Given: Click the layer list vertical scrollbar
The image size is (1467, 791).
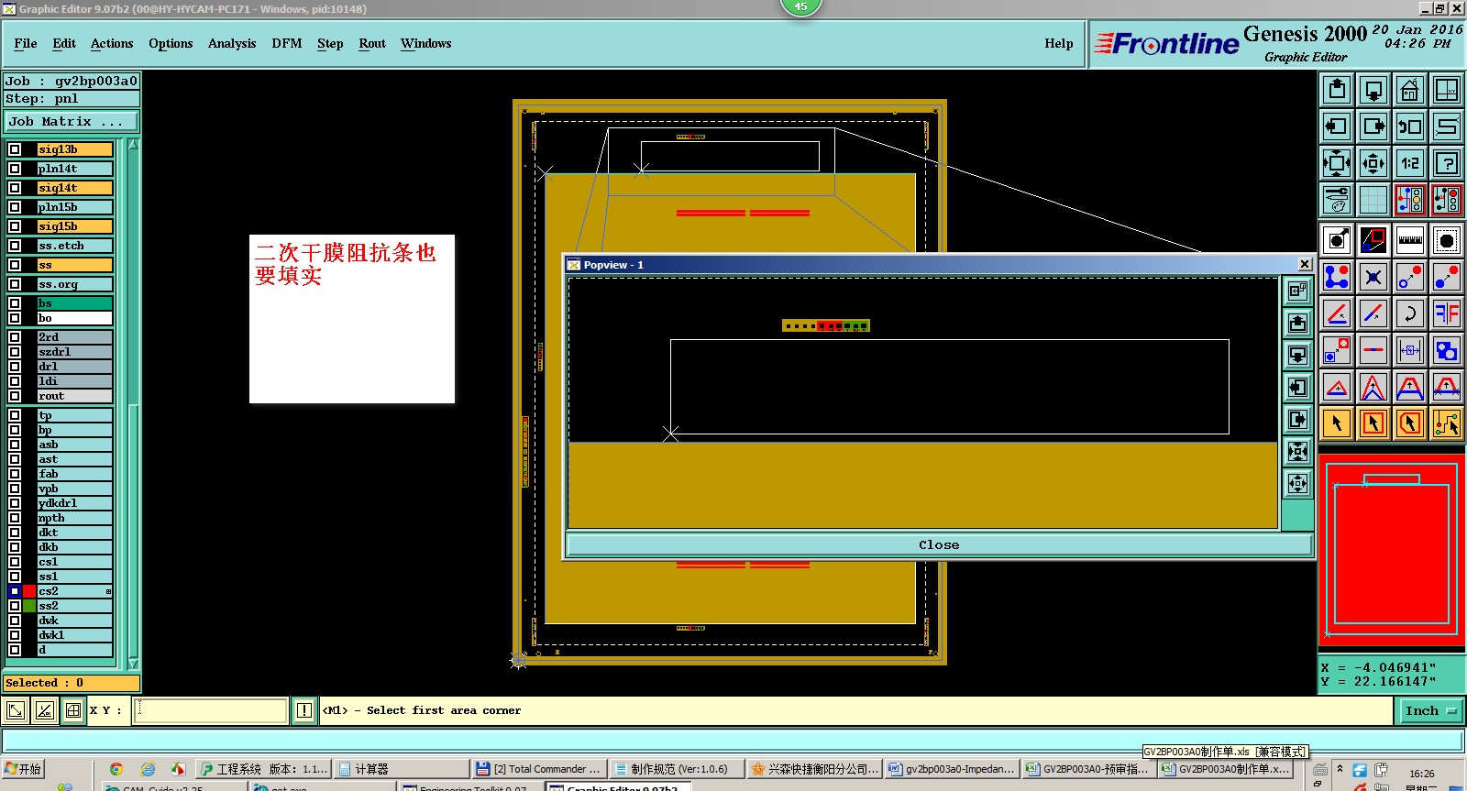Looking at the screenshot, I should [133, 403].
